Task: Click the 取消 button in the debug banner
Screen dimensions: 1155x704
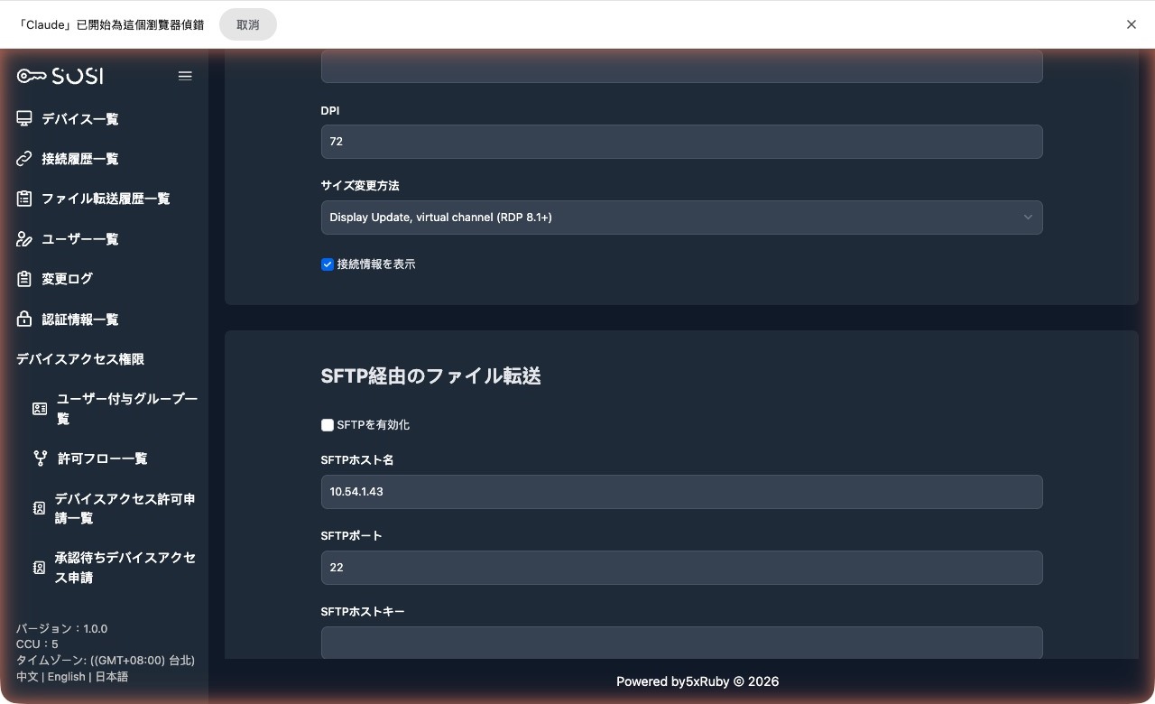Action: 247,24
